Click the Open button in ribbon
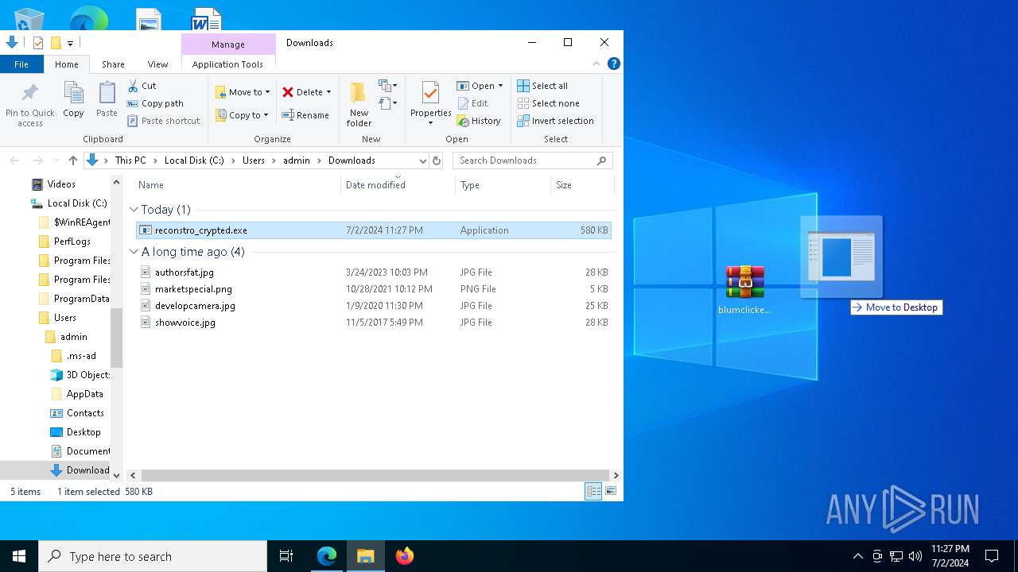 [x=480, y=86]
